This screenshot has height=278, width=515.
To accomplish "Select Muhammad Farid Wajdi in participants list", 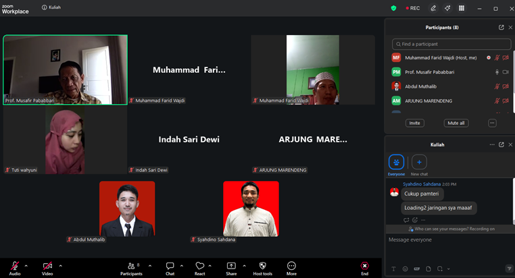I will pyautogui.click(x=450, y=58).
